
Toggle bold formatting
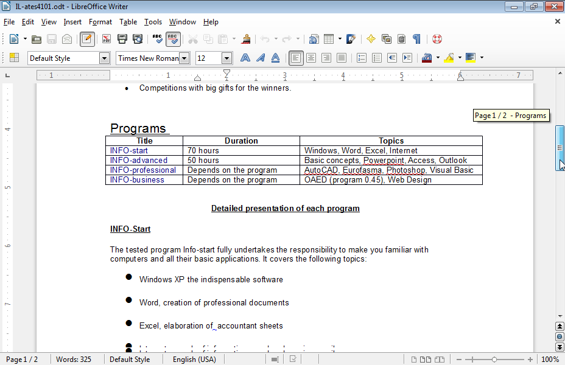[x=244, y=58]
